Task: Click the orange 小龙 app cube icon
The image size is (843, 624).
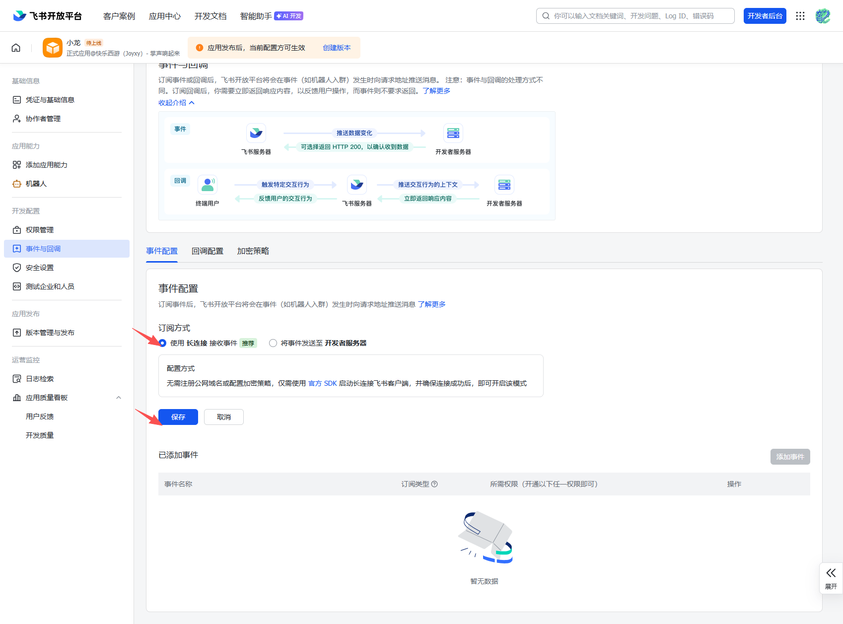Action: [x=53, y=48]
